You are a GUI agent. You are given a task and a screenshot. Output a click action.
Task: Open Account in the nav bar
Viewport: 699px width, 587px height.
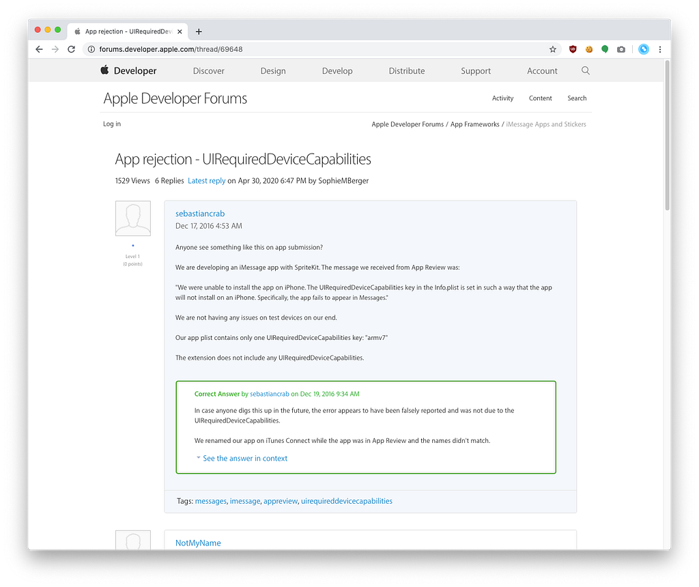pos(542,71)
